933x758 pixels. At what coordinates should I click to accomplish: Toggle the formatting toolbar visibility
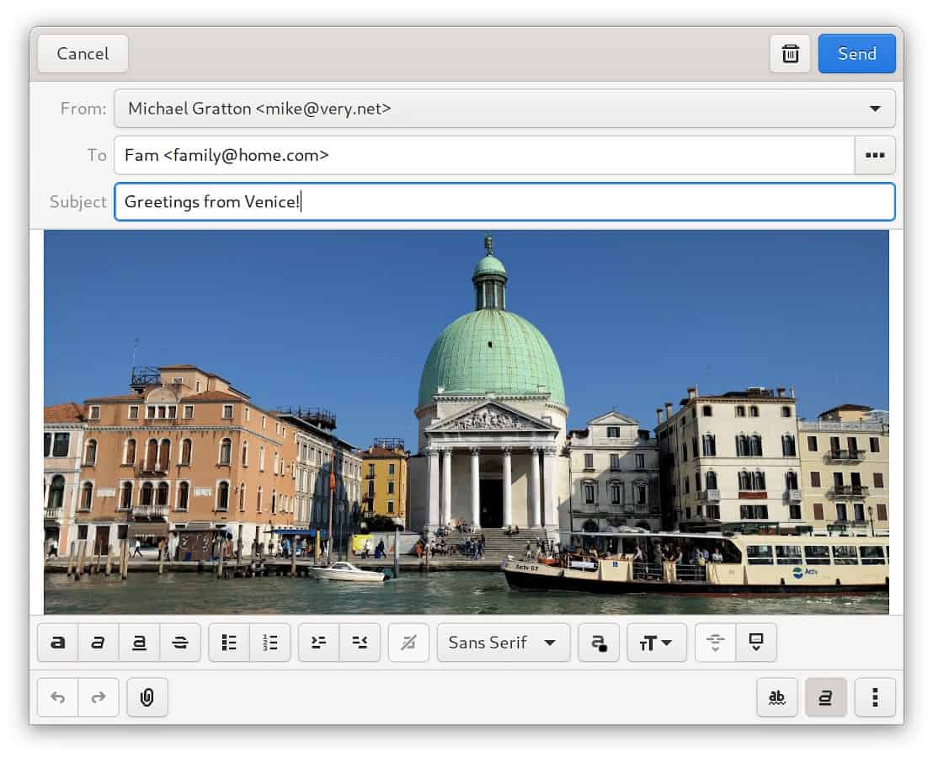coord(825,697)
